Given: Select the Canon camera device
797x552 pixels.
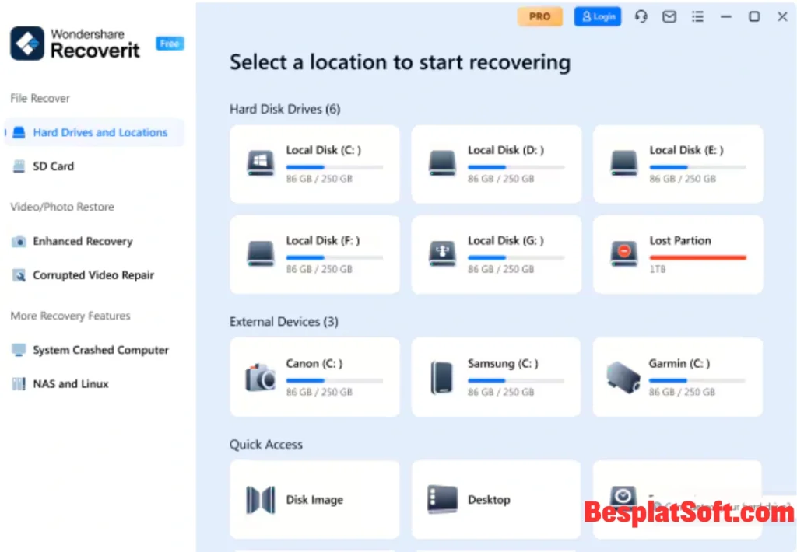Looking at the screenshot, I should coord(314,376).
